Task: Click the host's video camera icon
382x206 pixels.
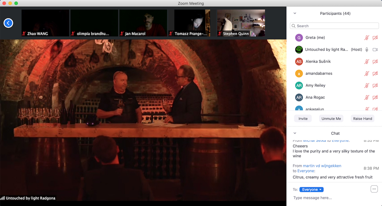Action: 375,49
